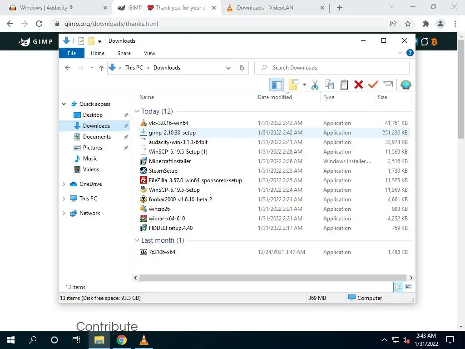The width and height of the screenshot is (465, 349).
Task: Click New folder icon in title bar
Action: tap(91, 41)
